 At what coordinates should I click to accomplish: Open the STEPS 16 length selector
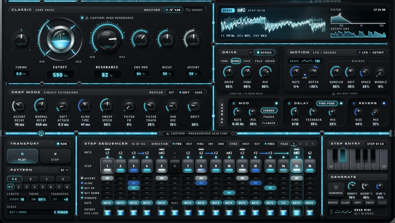tap(17, 199)
